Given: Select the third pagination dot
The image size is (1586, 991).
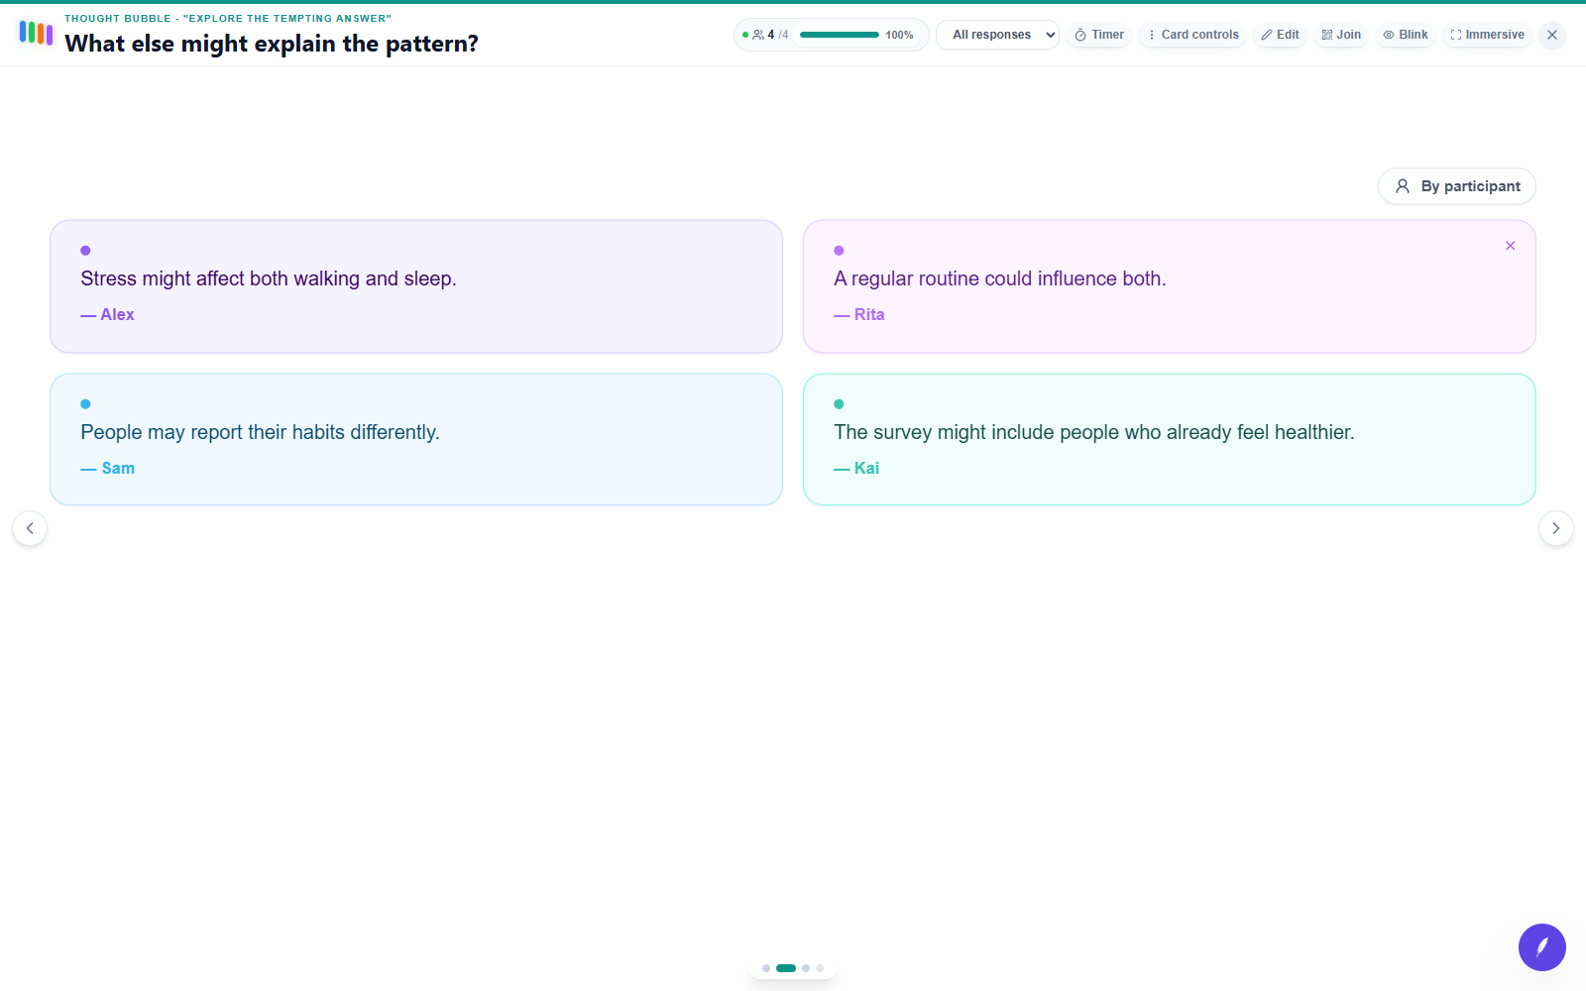Looking at the screenshot, I should pyautogui.click(x=806, y=968).
